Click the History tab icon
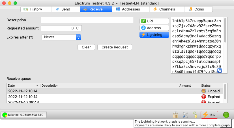This screenshot has width=234, height=128. (x=26, y=9)
